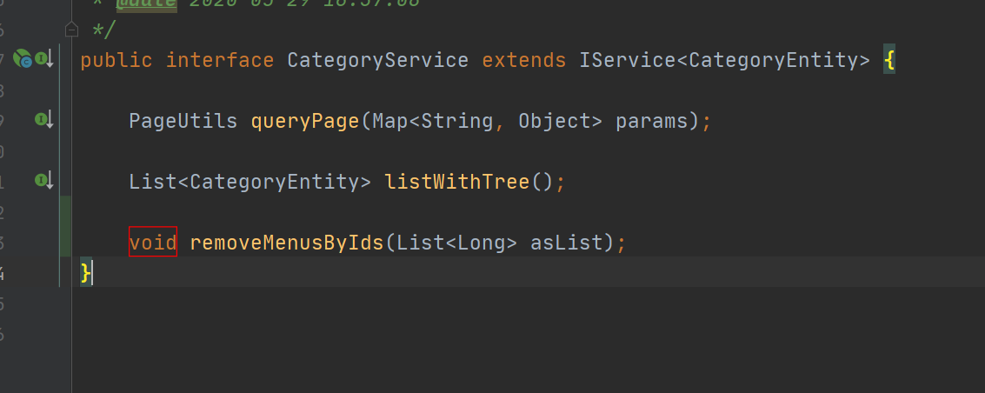Click the Object type argument
This screenshot has height=393, width=985.
pos(555,121)
